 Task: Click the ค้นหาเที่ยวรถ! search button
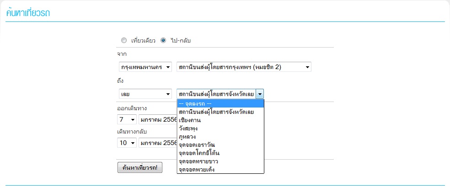click(140, 167)
